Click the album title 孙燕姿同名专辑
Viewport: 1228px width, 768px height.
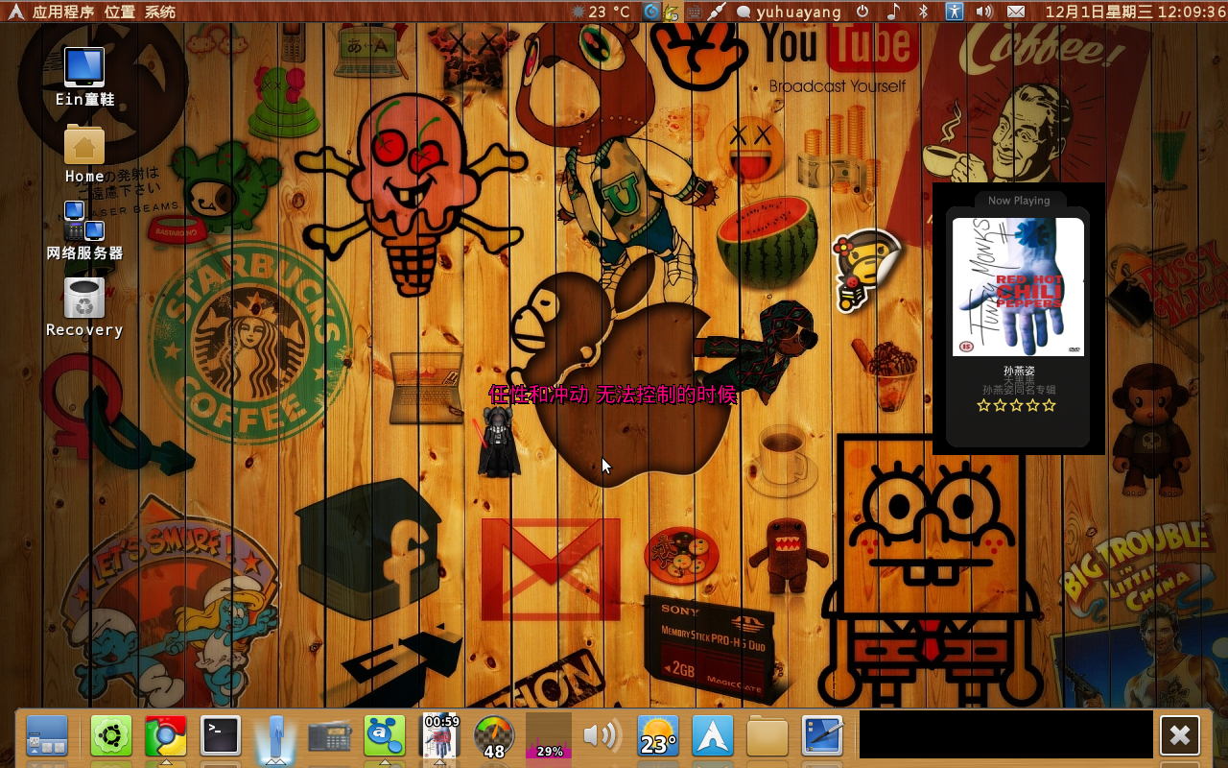1019,390
